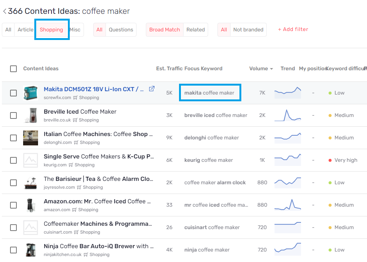Check the Mr. Coffee Iced Coffee checkbox
Screen dimensions: 367x262
(13, 205)
